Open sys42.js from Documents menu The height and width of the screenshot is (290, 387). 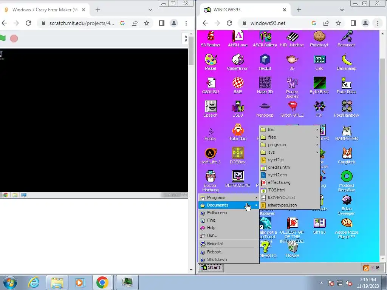[289, 160]
